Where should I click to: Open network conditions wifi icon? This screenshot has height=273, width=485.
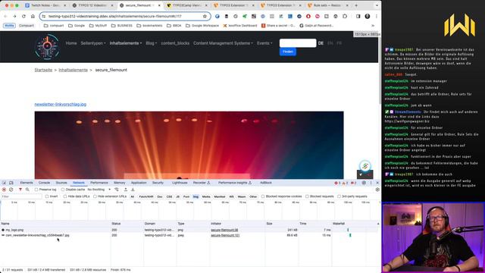coord(117,190)
